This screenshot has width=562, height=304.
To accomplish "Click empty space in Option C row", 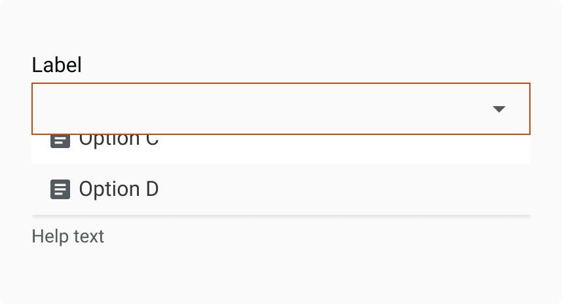I will click(341, 148).
